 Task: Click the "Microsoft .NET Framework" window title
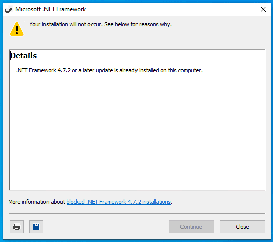pos(51,9)
